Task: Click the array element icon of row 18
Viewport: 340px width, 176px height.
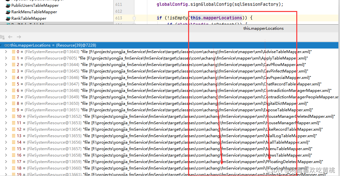Action: (x=14, y=168)
